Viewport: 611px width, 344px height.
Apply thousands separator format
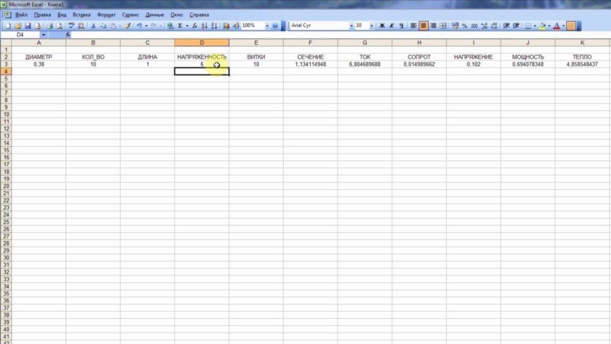474,26
